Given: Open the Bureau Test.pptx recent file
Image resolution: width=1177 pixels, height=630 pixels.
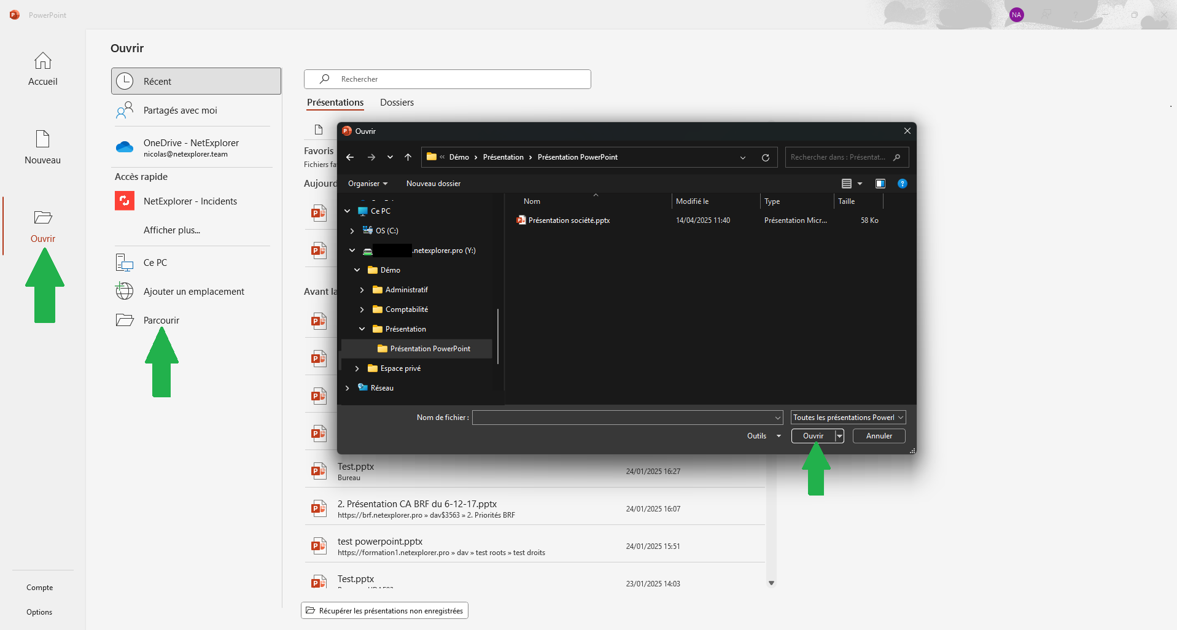Looking at the screenshot, I should click(535, 472).
